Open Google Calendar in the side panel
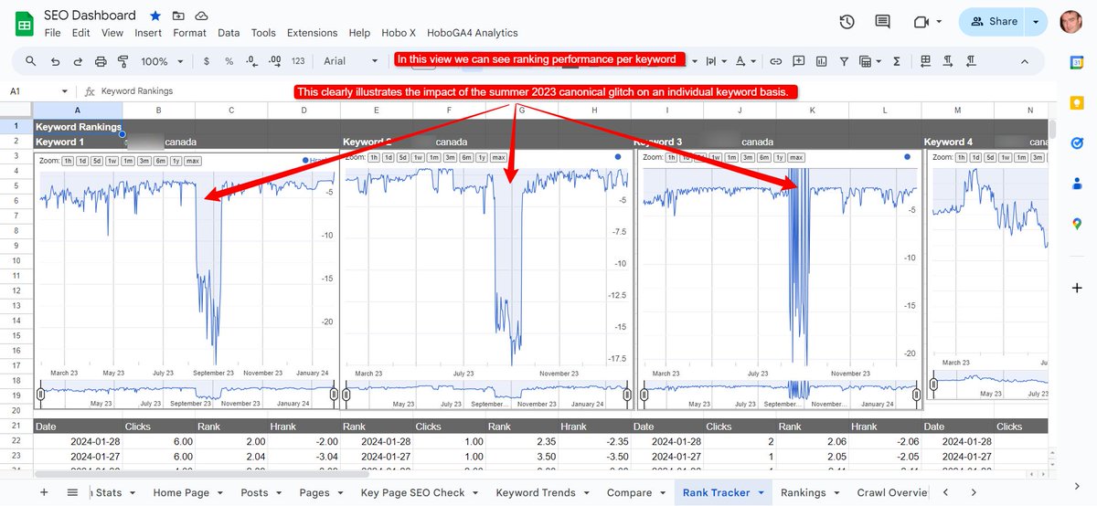The height and width of the screenshot is (506, 1097). (1076, 62)
